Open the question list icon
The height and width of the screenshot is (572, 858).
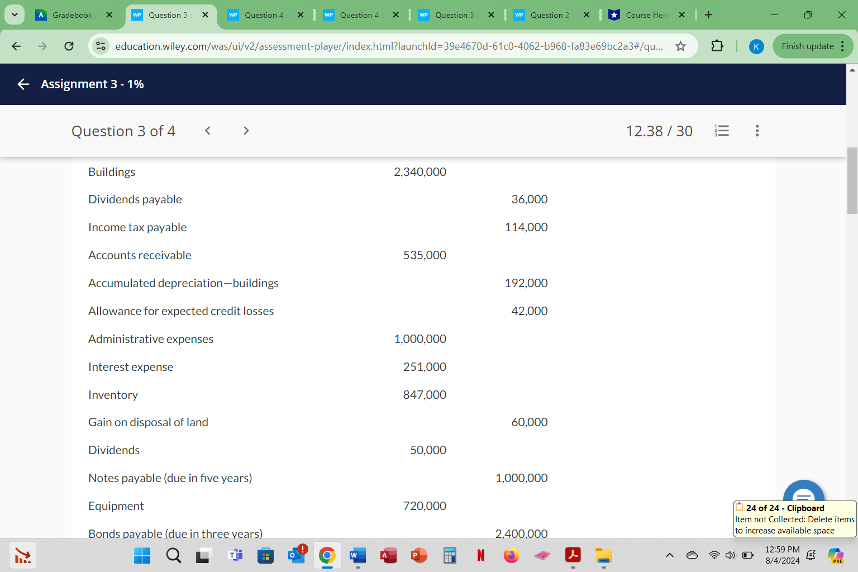[x=722, y=130]
